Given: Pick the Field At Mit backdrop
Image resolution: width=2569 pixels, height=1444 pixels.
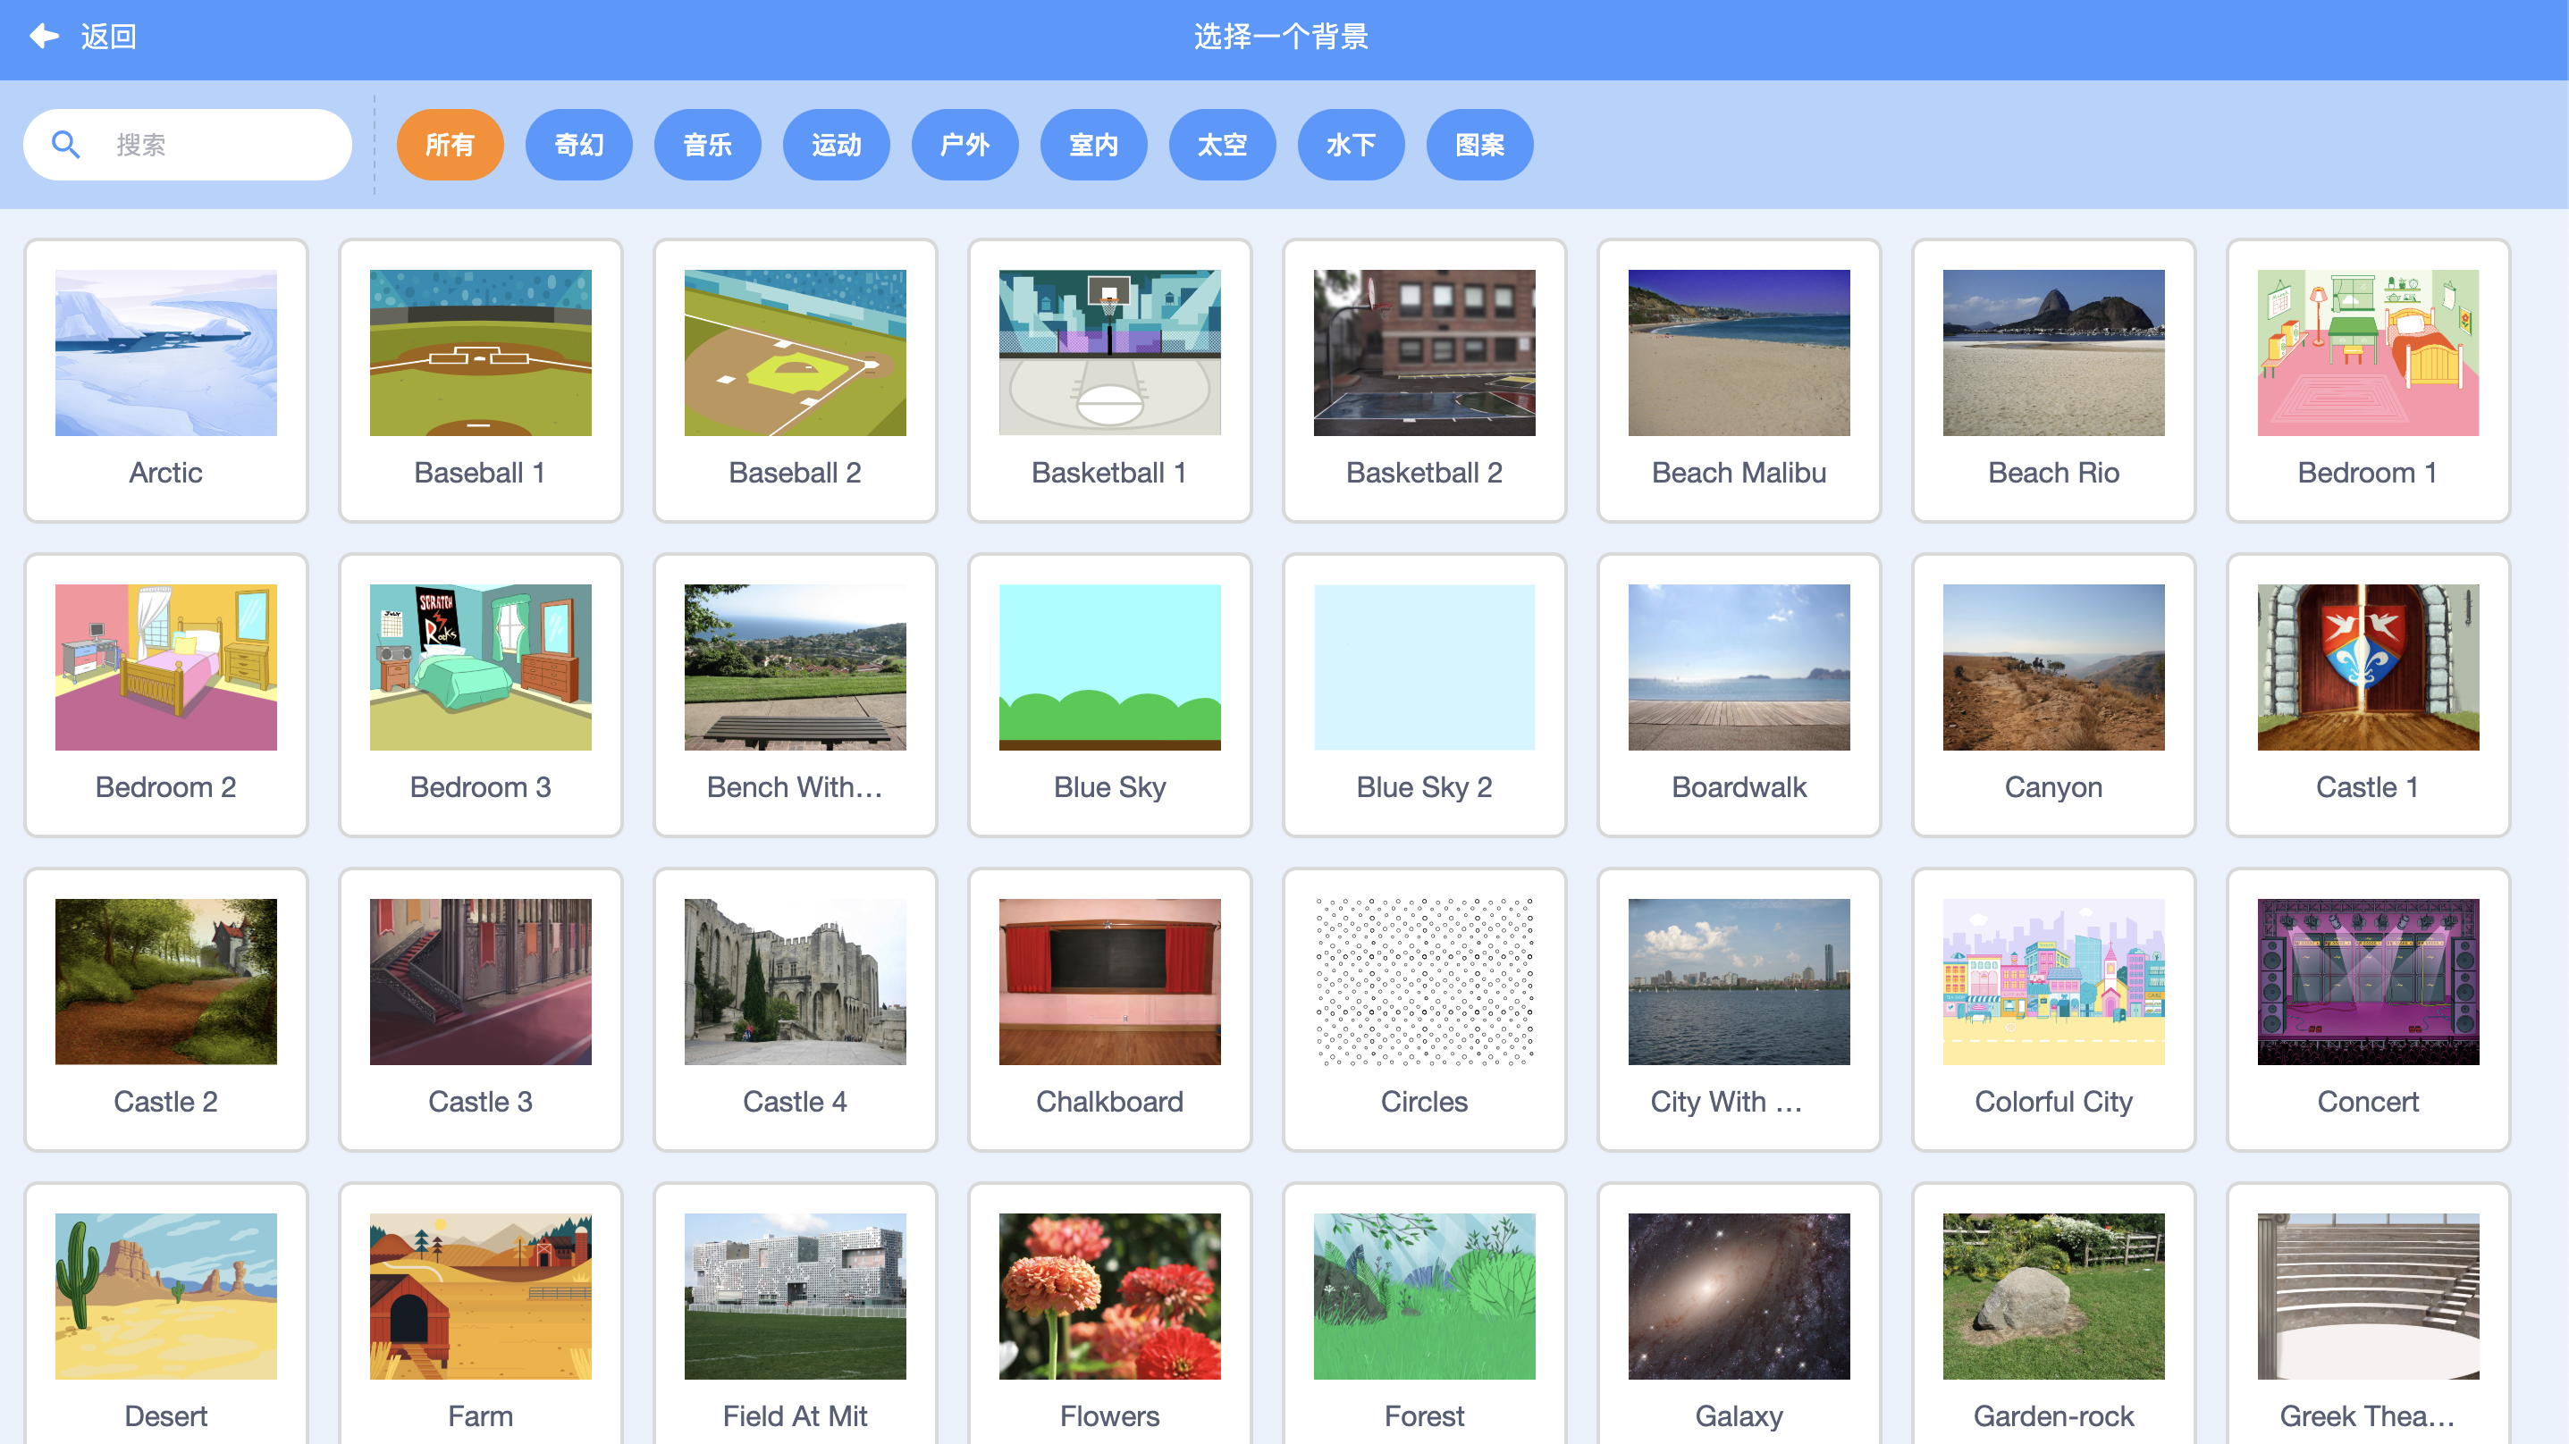Looking at the screenshot, I should (795, 1314).
